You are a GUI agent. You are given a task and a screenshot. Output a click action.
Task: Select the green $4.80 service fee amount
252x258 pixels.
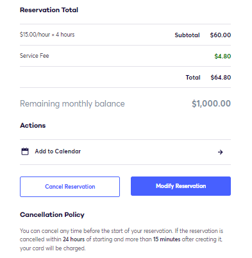point(223,56)
